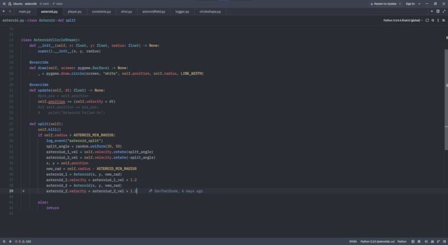Switch to the asteroidfield.py tab
This screenshot has width=448, height=245.
(154, 12)
